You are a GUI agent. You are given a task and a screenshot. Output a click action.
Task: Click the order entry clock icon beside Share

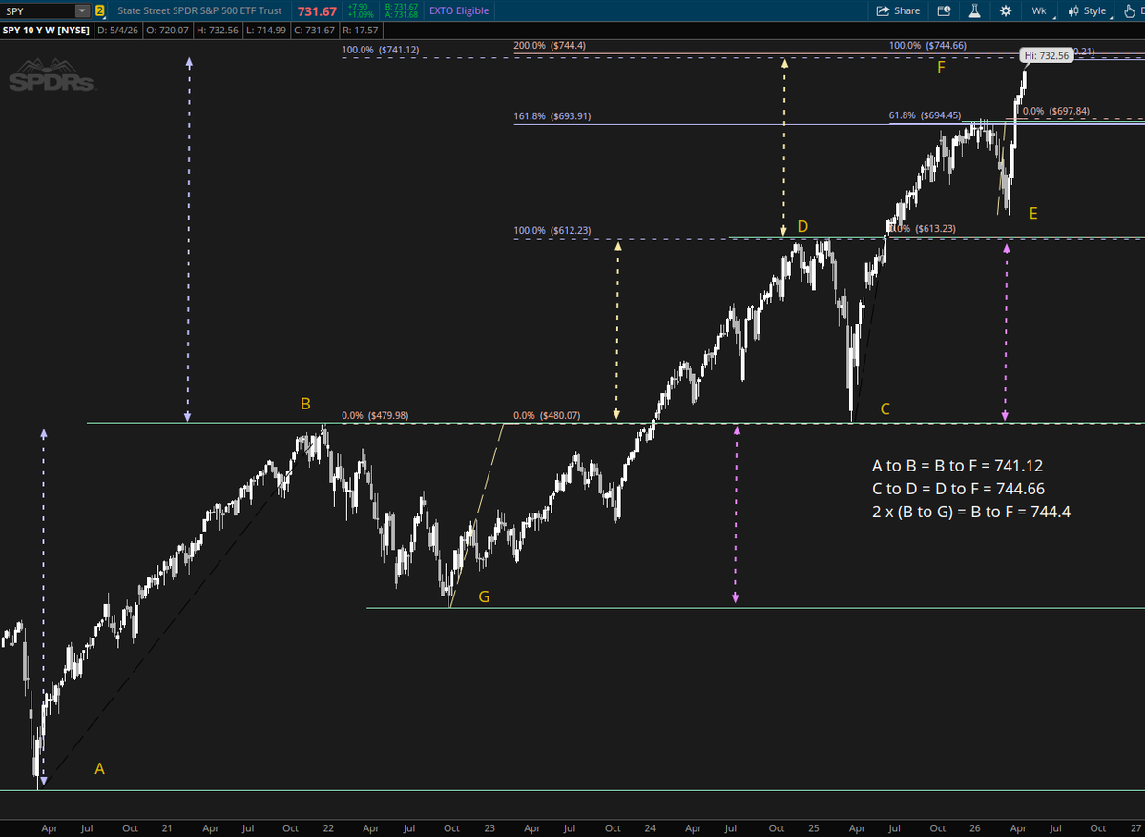click(x=944, y=10)
